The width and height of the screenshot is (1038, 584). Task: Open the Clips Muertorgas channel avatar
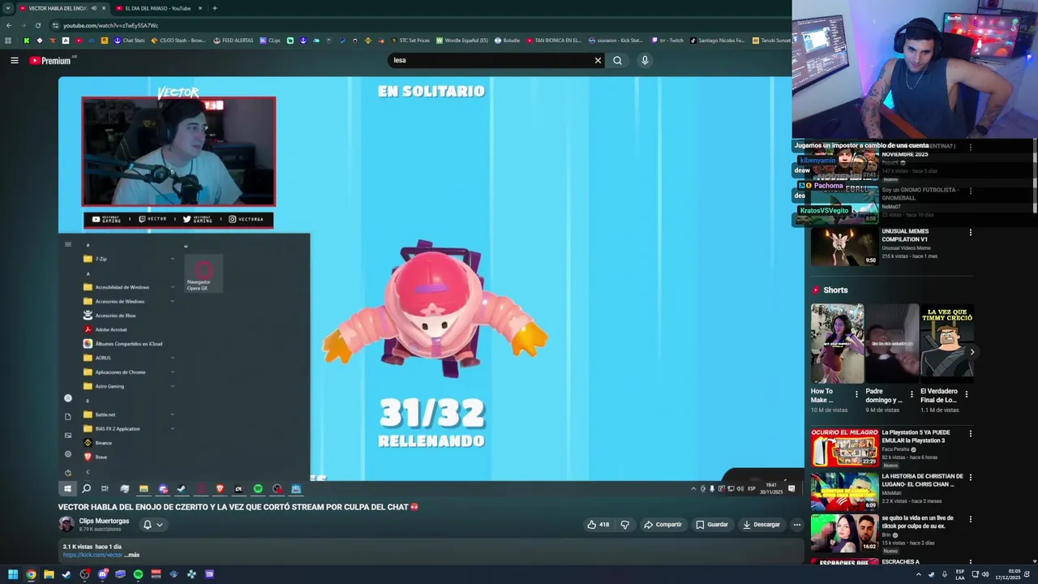(x=66, y=524)
